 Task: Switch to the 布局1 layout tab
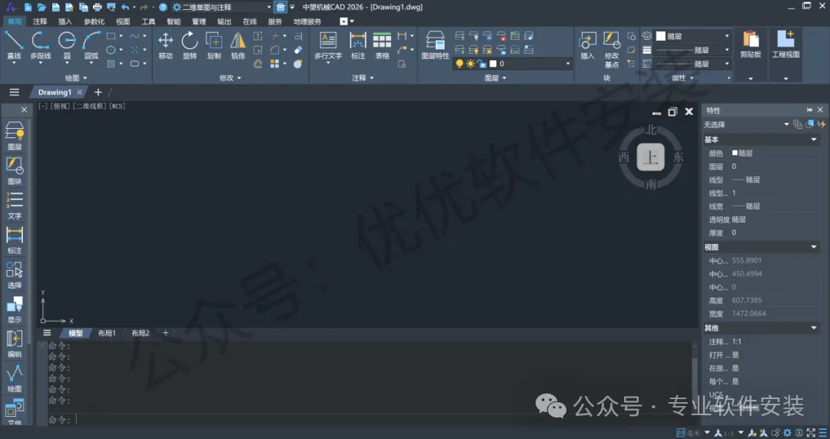[x=106, y=333]
